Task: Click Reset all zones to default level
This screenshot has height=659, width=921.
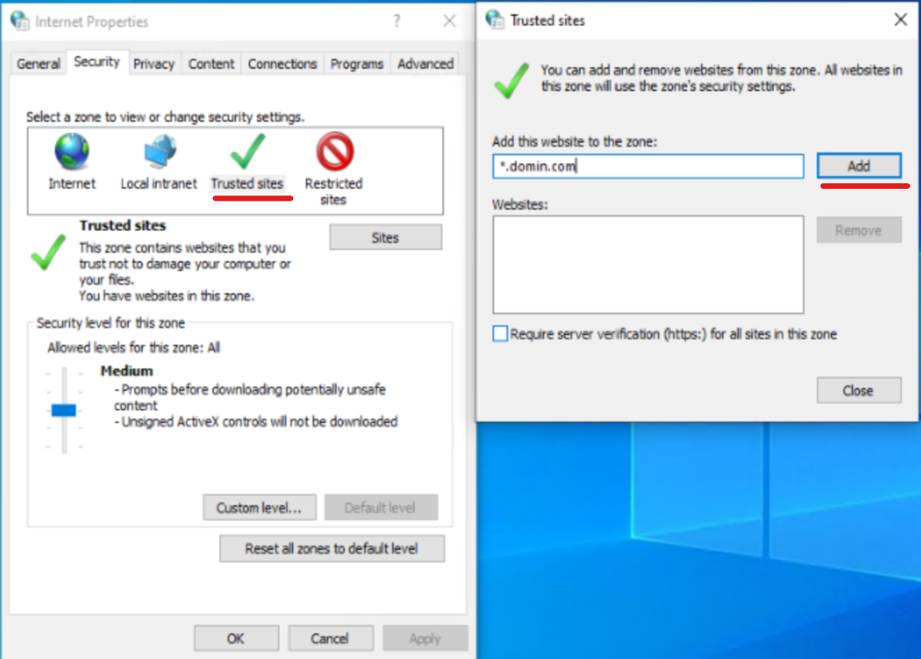Action: tap(331, 548)
